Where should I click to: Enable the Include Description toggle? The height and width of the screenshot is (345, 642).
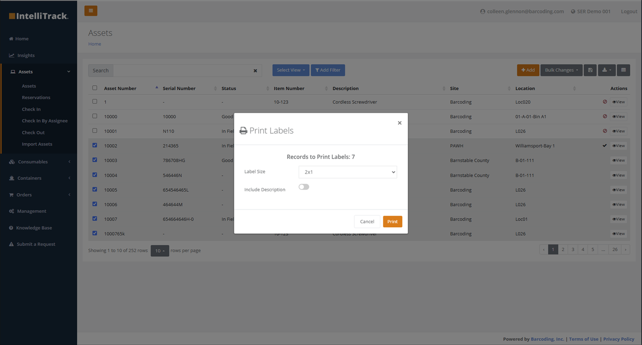304,187
